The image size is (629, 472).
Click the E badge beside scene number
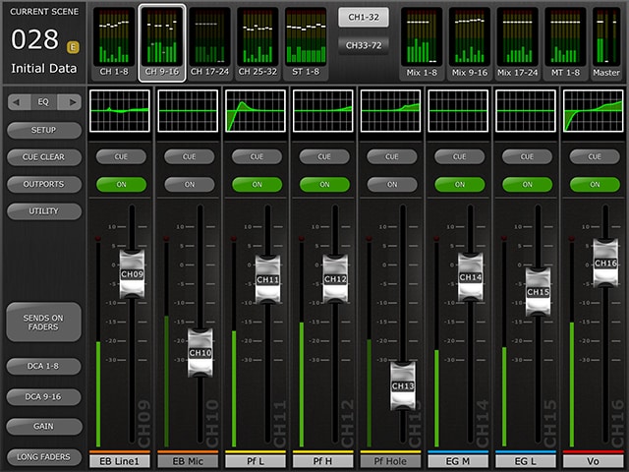click(73, 46)
